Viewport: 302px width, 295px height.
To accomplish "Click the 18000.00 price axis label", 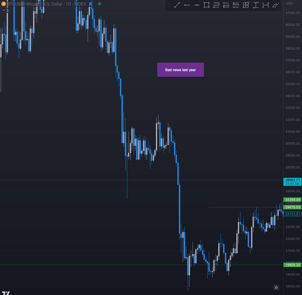I will [293, 286].
